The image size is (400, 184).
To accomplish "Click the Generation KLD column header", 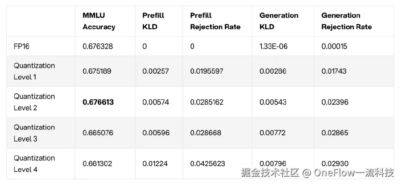I will 279,21.
